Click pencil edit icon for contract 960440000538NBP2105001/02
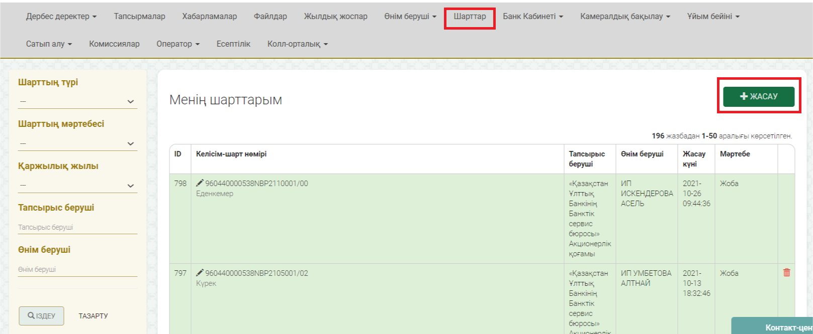Image resolution: width=813 pixels, height=334 pixels. point(200,273)
